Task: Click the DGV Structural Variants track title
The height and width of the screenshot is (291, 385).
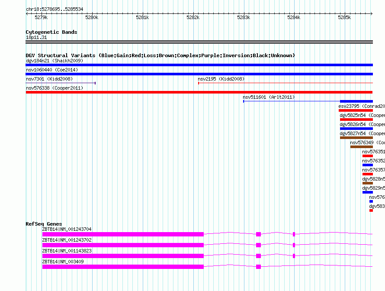Action: point(160,55)
